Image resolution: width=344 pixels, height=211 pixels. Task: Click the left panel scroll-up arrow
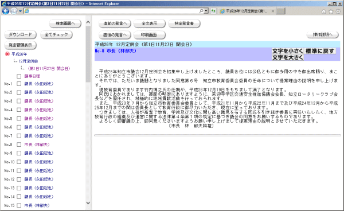[88, 22]
